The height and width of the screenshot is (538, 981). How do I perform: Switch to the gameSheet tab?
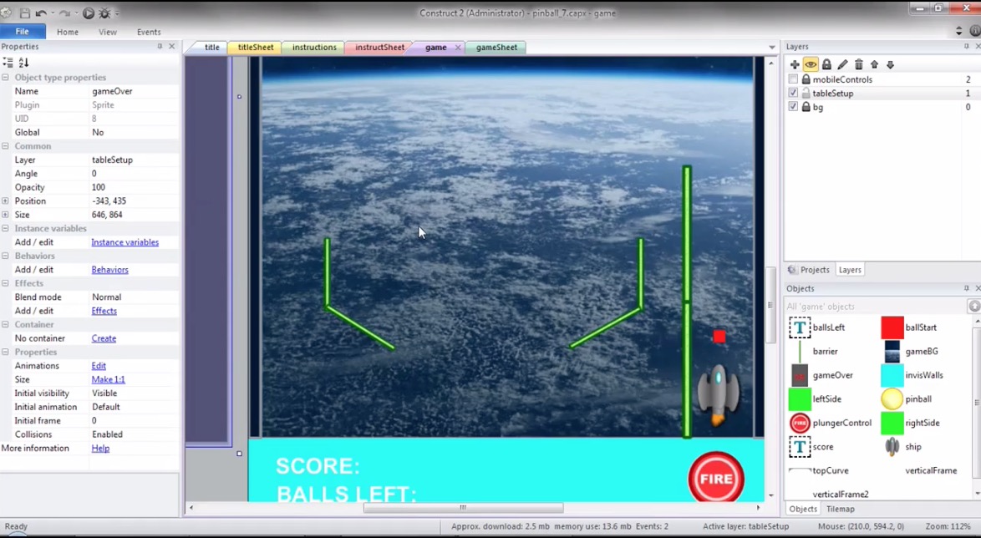click(496, 48)
